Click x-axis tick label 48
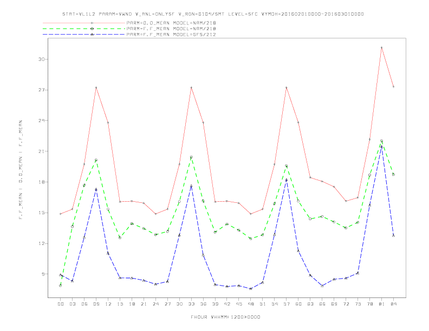The image size is (429, 331). [251, 304]
